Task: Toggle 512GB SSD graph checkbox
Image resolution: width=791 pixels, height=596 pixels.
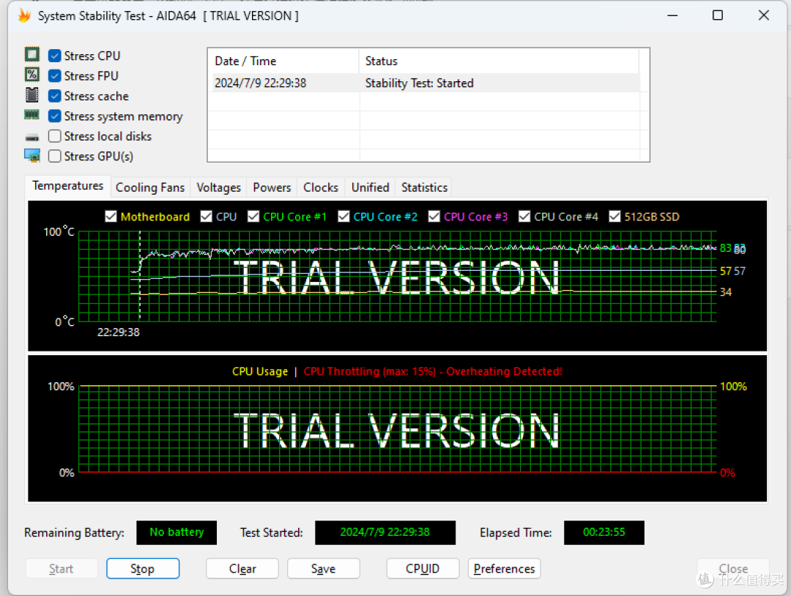Action: tap(614, 216)
